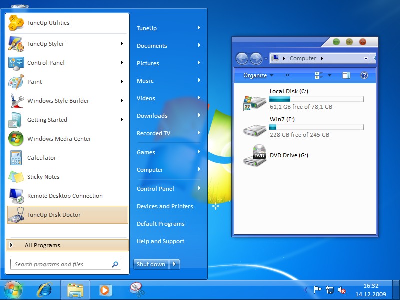Select the Win7 (E:) drive icon
Screen dimensions: 400x300
coord(254,130)
